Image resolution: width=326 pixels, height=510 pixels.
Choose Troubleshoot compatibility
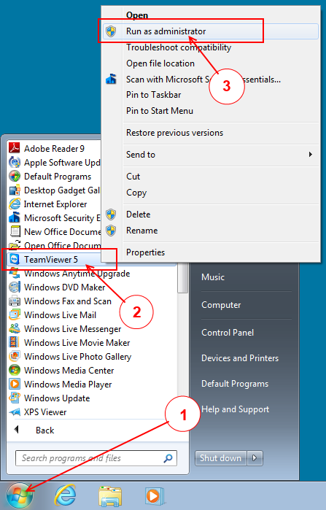tap(179, 47)
